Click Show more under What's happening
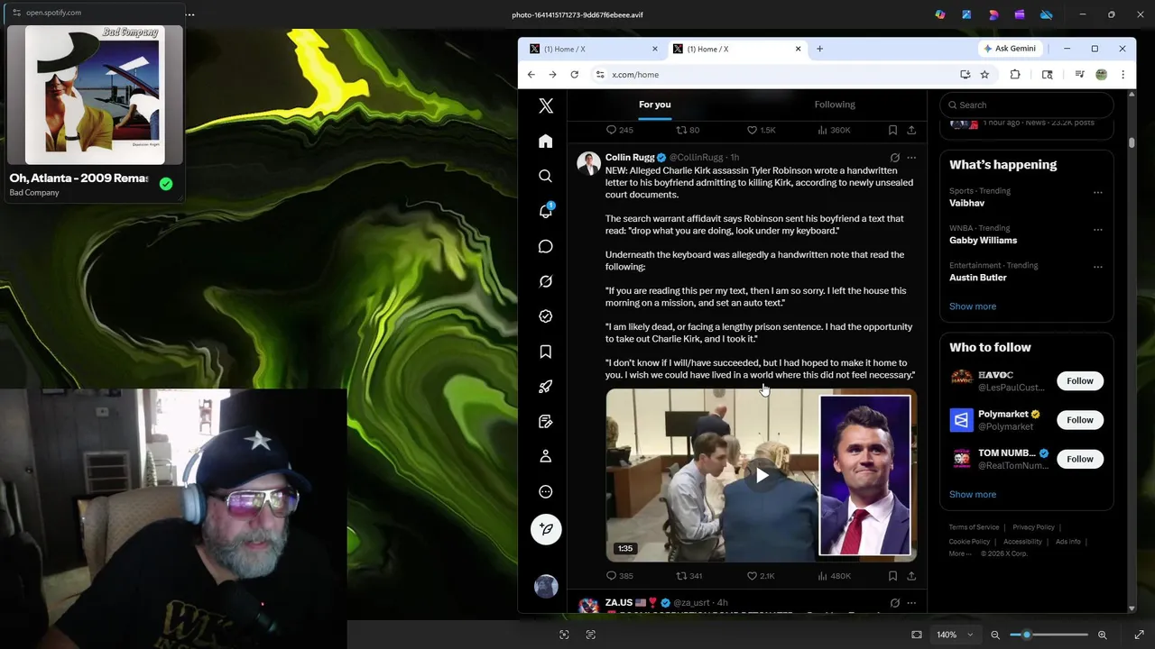Image resolution: width=1155 pixels, height=649 pixels. pos(973,306)
